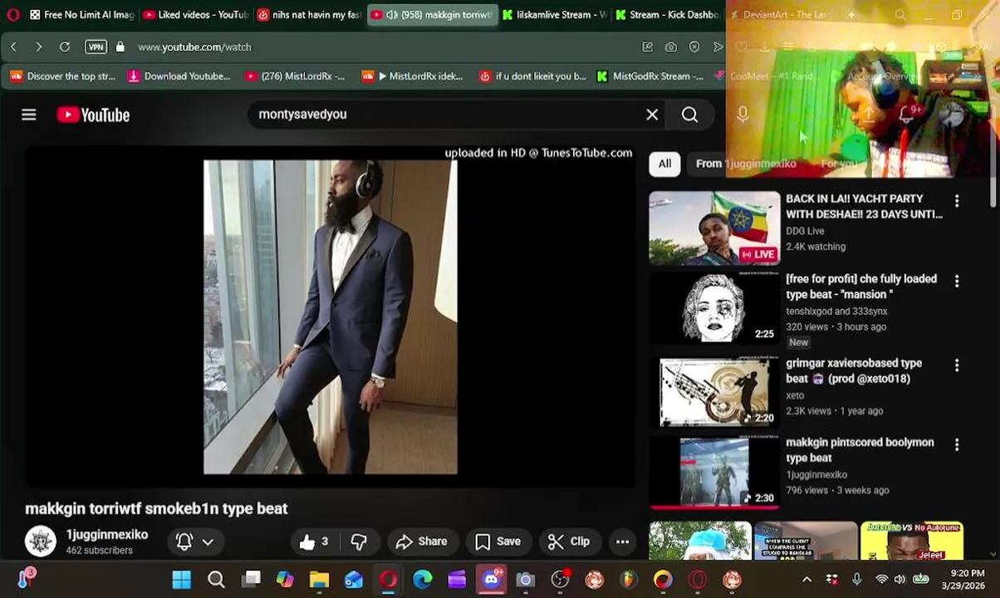This screenshot has width=1000, height=598.
Task: Click the video player image
Action: (x=331, y=316)
